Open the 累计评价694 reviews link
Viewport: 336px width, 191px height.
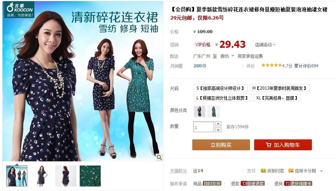306,66
